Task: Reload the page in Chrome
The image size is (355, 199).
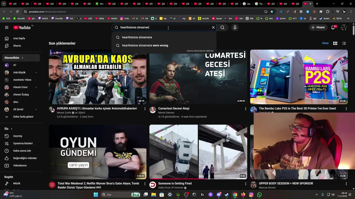Action: 17,12
